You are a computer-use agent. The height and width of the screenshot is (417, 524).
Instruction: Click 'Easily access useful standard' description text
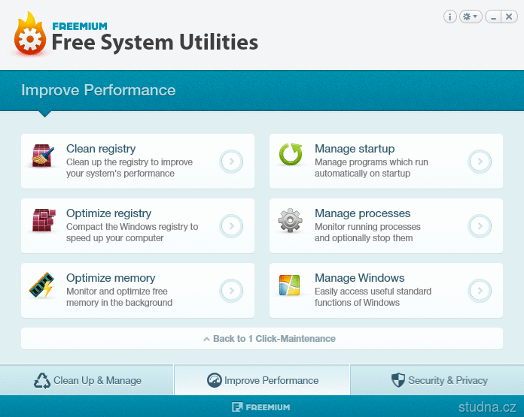pos(373,297)
